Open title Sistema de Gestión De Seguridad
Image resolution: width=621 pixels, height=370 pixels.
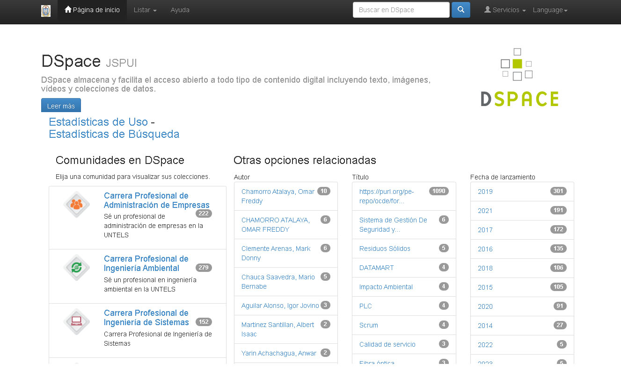tap(393, 225)
